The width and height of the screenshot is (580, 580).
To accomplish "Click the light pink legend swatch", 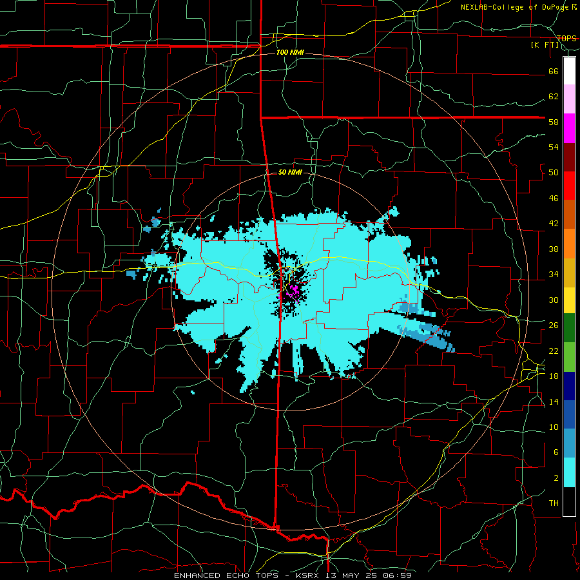I will pos(569,99).
